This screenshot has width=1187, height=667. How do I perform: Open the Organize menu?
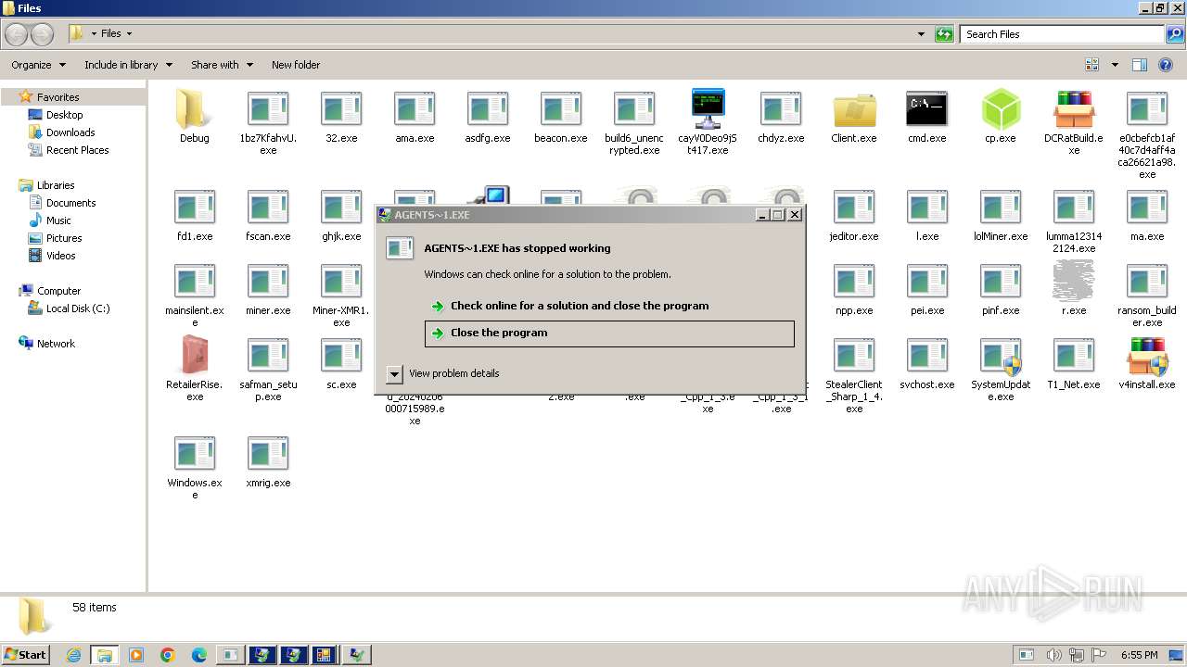pos(38,65)
